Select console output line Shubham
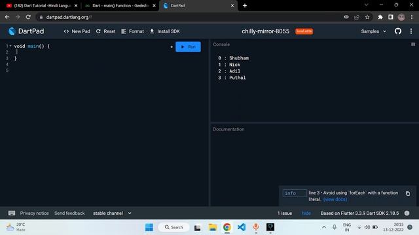 pyautogui.click(x=233, y=58)
